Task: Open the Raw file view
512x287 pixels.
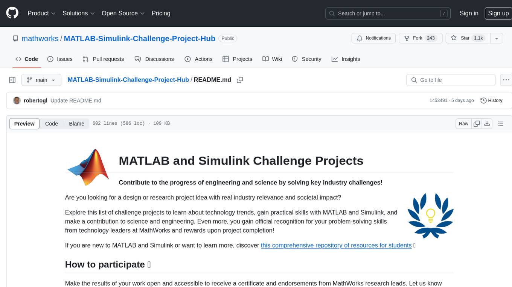Action: [463, 124]
